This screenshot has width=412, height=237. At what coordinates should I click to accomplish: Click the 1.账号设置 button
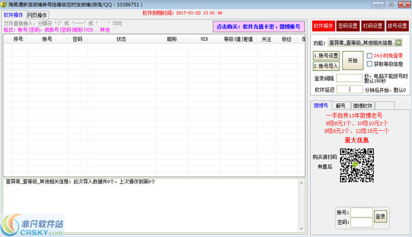326,56
